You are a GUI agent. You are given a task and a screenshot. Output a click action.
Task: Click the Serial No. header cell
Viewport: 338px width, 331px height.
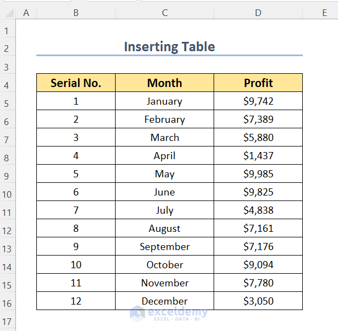click(76, 83)
